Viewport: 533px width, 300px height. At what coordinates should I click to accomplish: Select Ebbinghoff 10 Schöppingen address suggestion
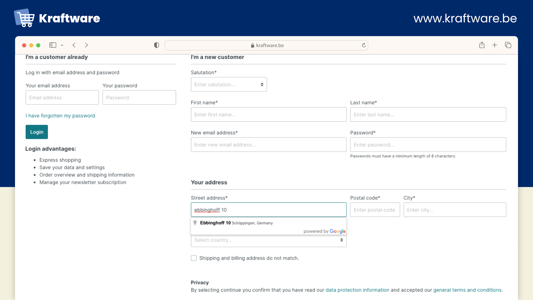pos(236,223)
